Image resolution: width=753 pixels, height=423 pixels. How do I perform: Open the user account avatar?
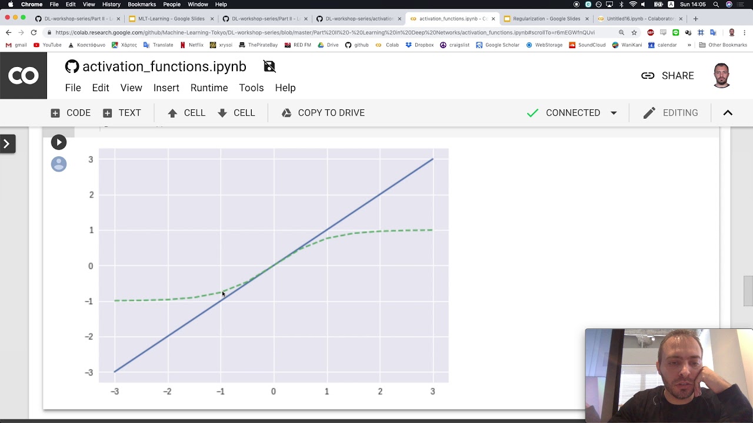click(x=722, y=76)
